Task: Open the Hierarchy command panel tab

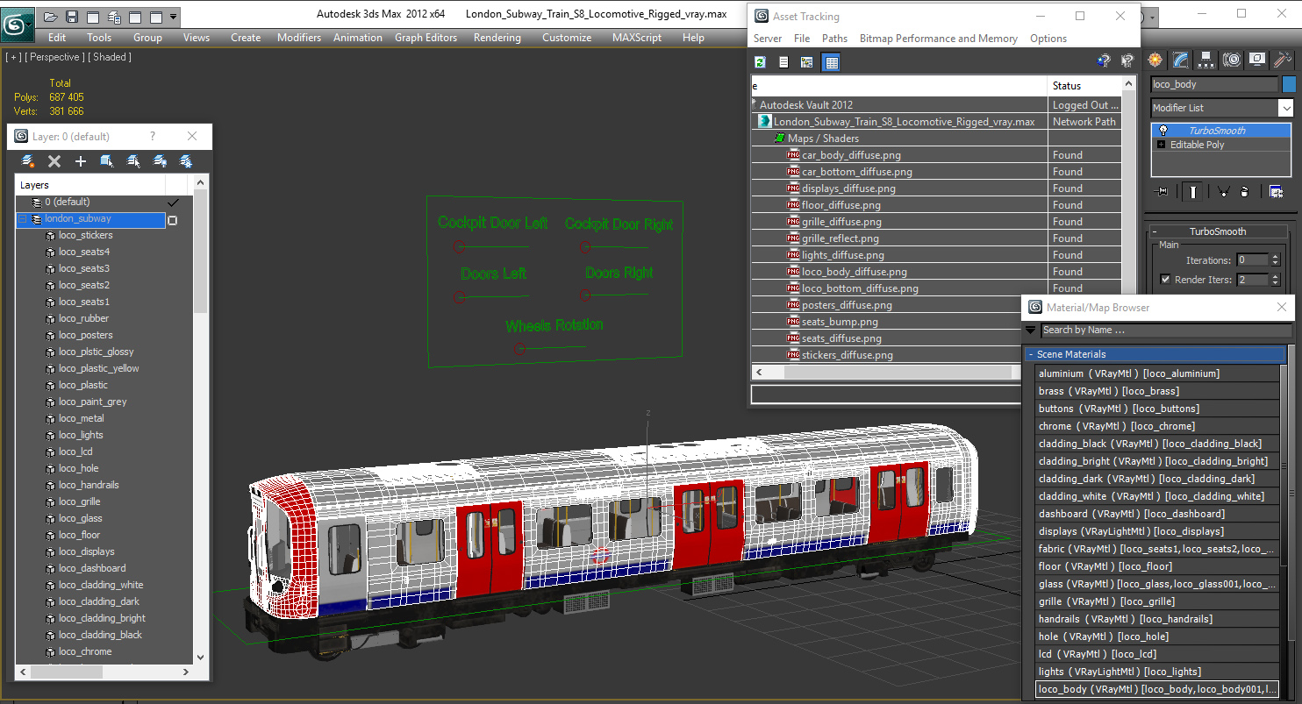Action: tap(1206, 60)
